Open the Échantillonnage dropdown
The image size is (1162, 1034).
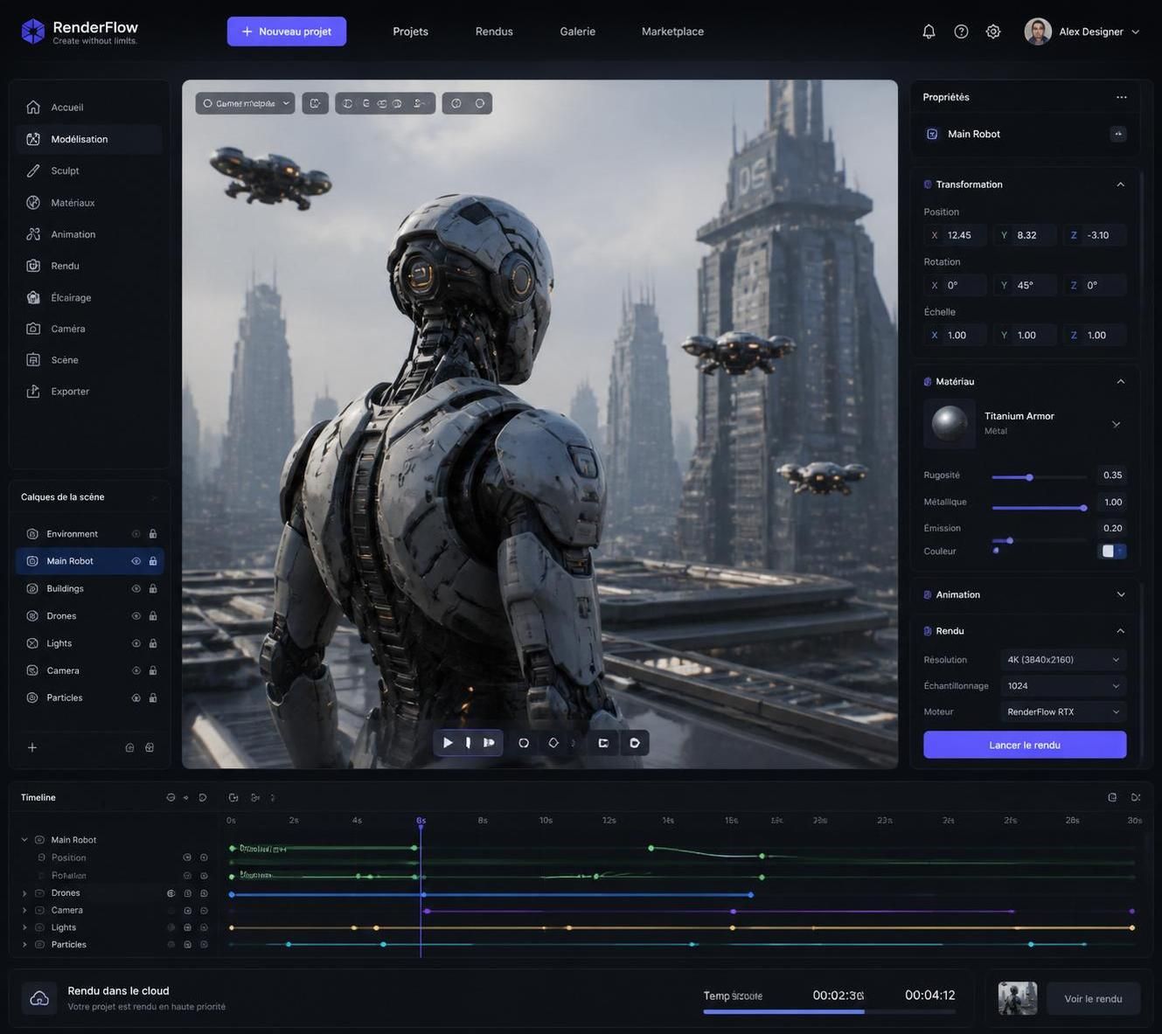(x=1063, y=686)
